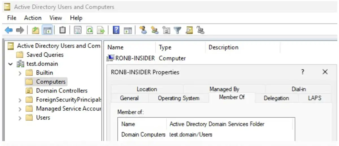Click the test.domain domain icon
The height and width of the screenshot is (146, 339).
click(20, 64)
